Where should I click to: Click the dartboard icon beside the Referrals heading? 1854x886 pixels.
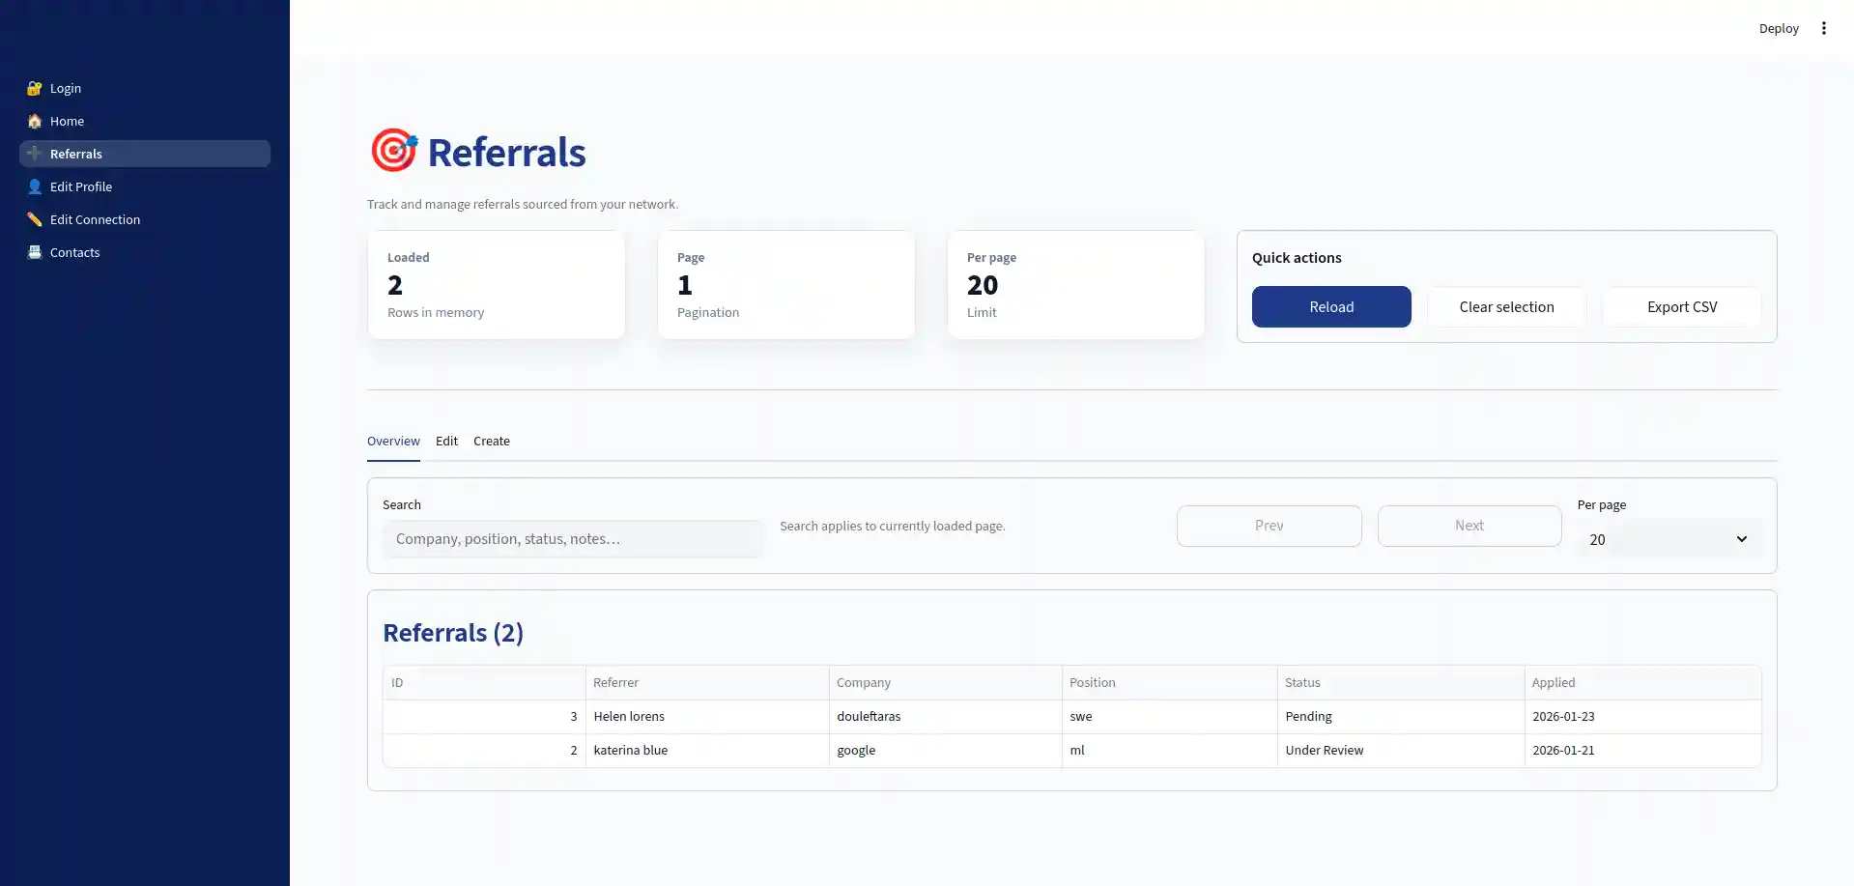point(393,150)
